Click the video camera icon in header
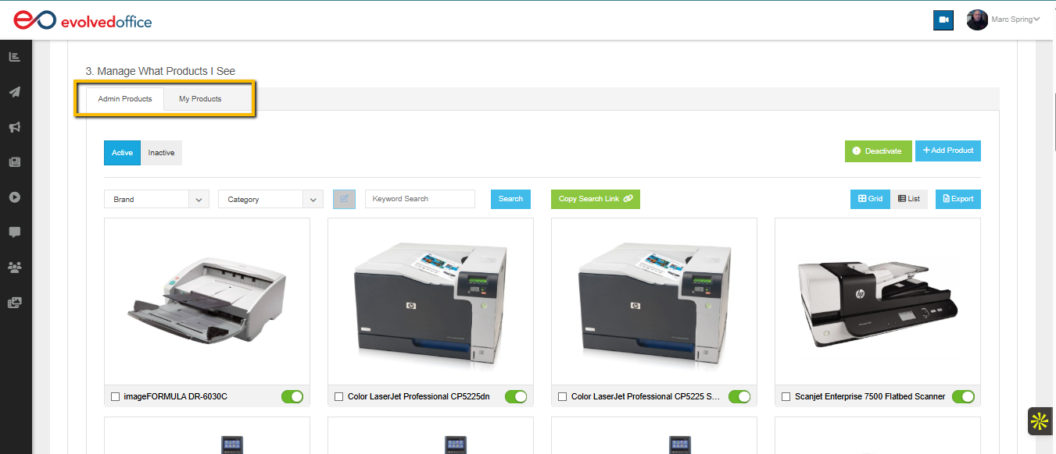The height and width of the screenshot is (454, 1056). [943, 20]
